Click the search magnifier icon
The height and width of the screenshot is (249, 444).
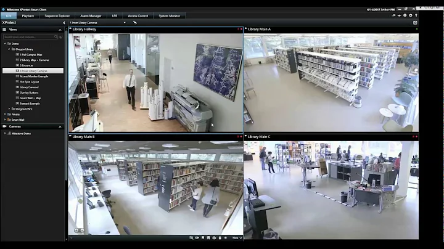tap(55, 37)
